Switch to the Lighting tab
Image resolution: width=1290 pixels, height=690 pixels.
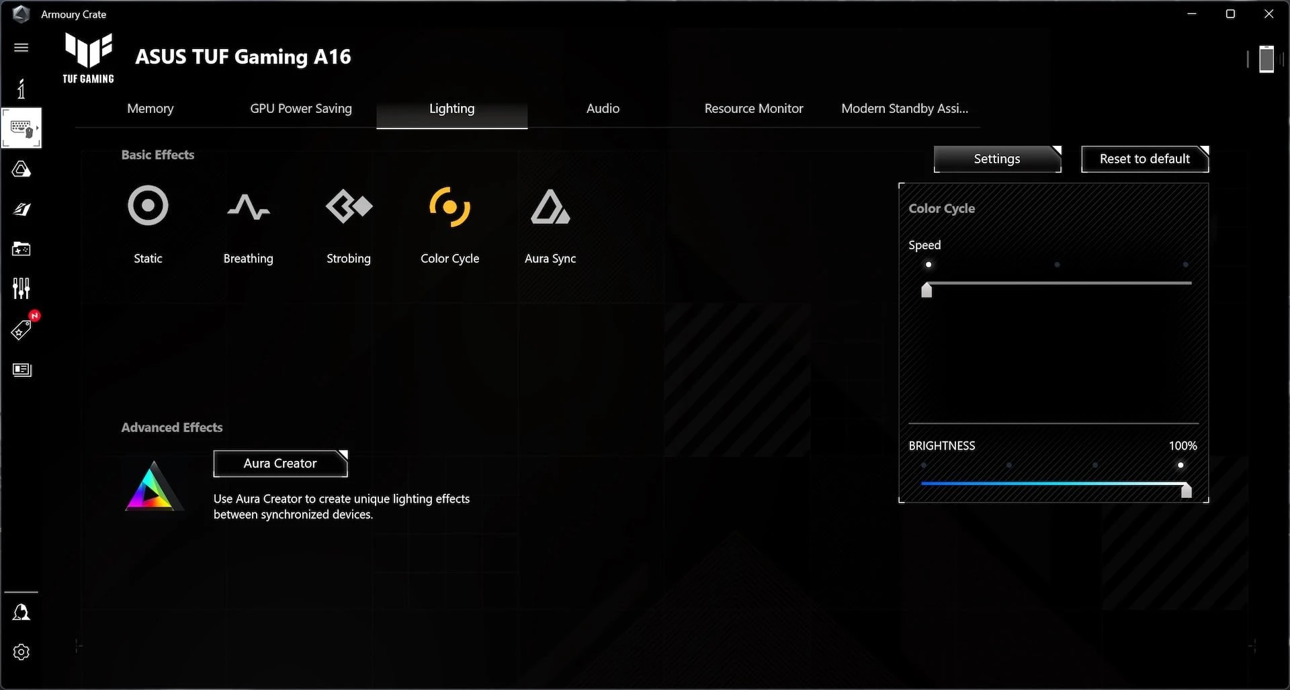(x=451, y=110)
